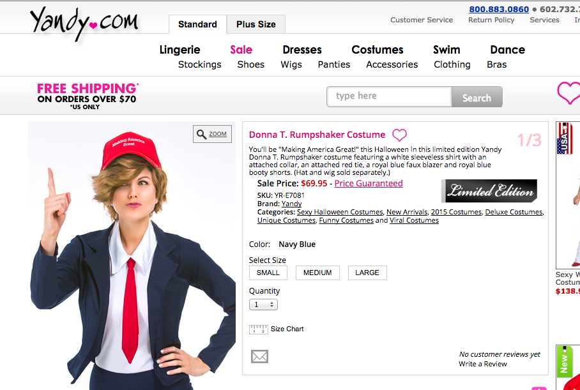Go to Panties category
Screen dimensions: 580x390
pos(334,64)
